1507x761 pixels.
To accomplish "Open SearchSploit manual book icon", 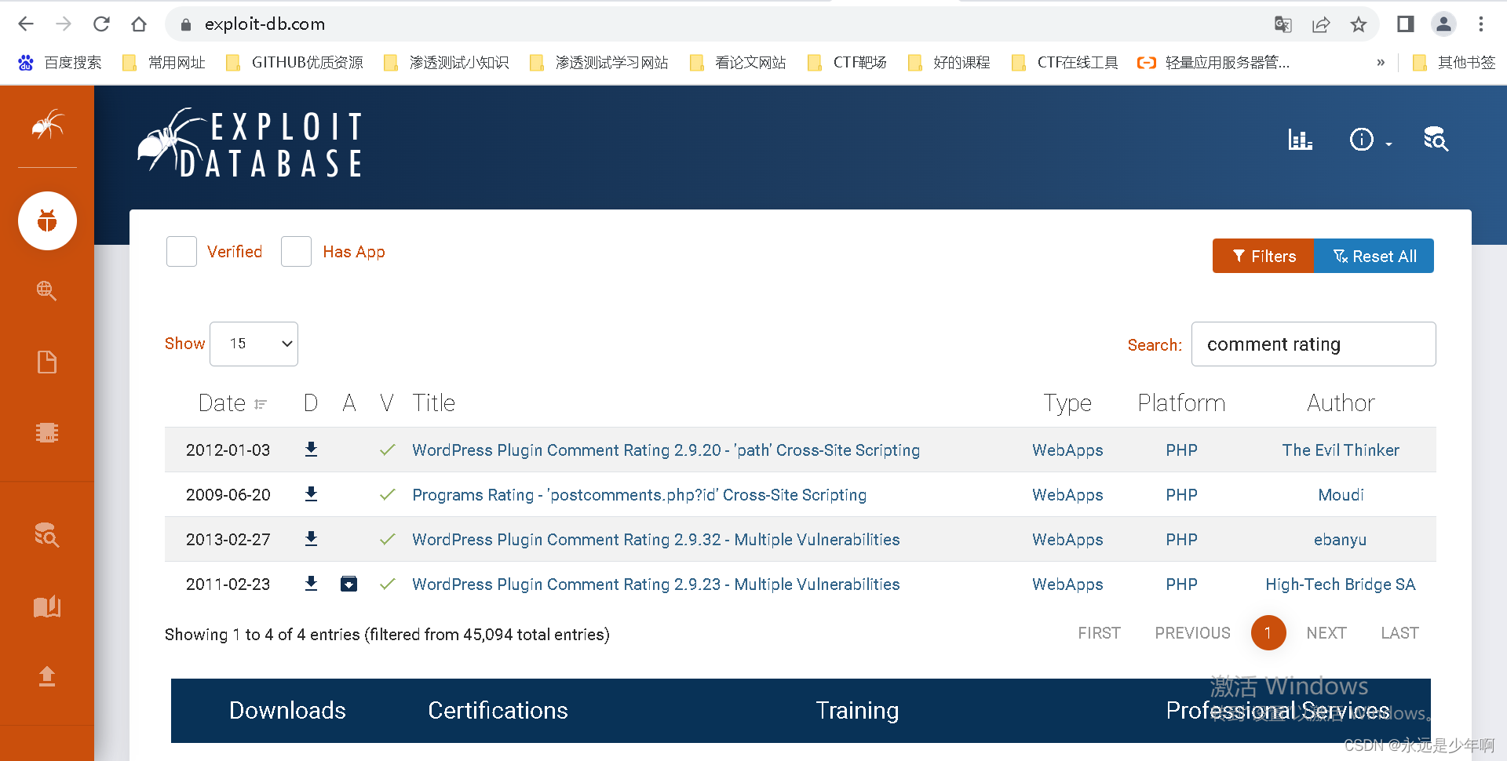I will click(x=47, y=606).
